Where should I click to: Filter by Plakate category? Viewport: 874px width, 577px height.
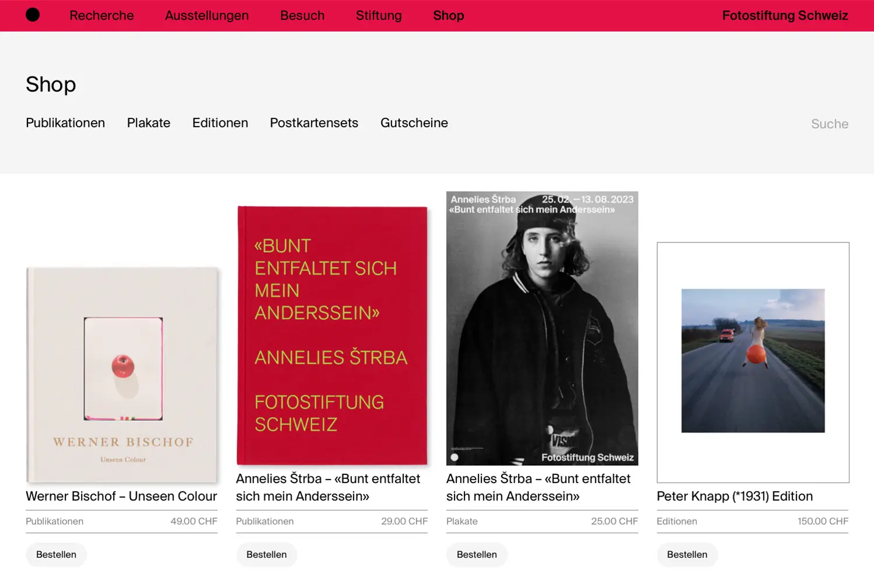coord(149,123)
